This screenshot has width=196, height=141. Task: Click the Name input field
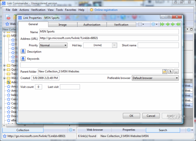109,32
